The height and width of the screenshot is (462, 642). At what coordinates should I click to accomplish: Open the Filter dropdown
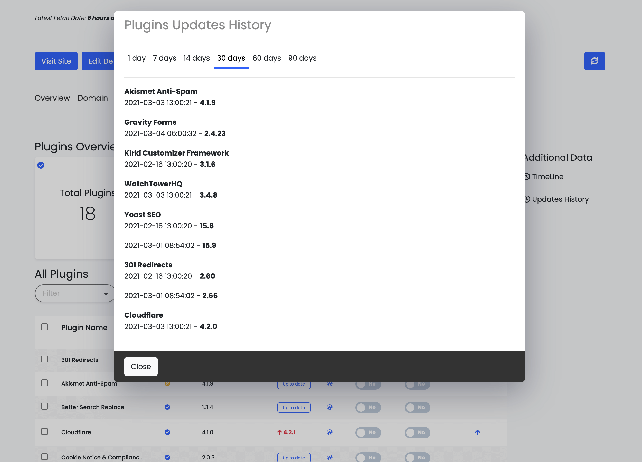coord(75,293)
